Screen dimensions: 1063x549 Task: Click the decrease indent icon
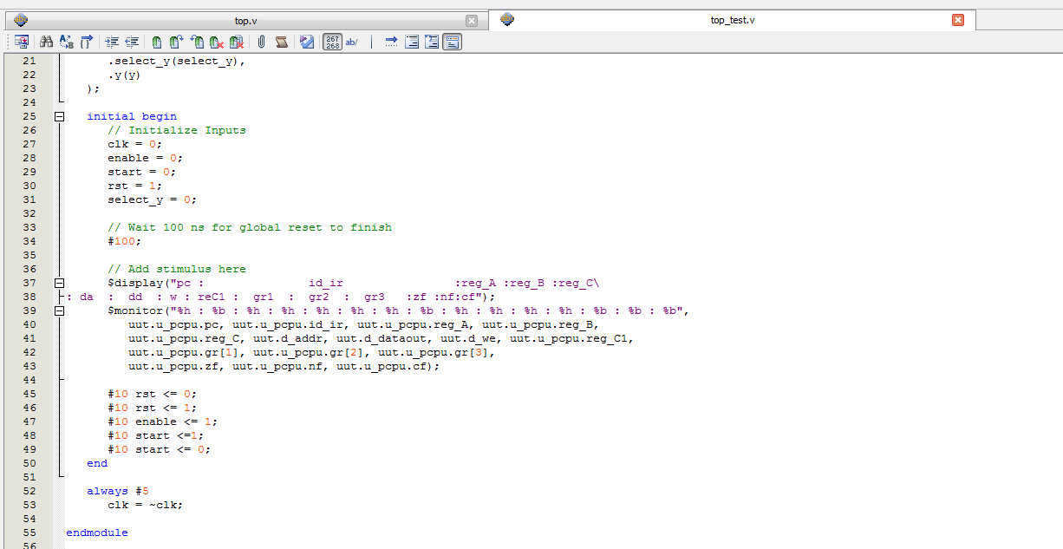click(132, 41)
